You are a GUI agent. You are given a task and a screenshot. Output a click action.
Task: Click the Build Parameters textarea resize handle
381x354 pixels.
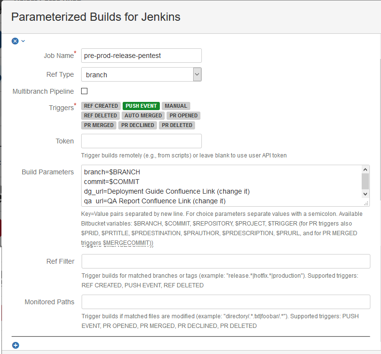(x=366, y=203)
